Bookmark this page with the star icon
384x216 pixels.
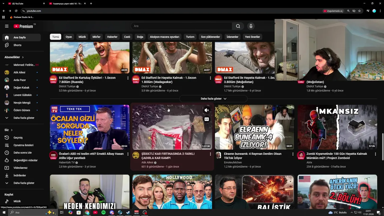359,11
